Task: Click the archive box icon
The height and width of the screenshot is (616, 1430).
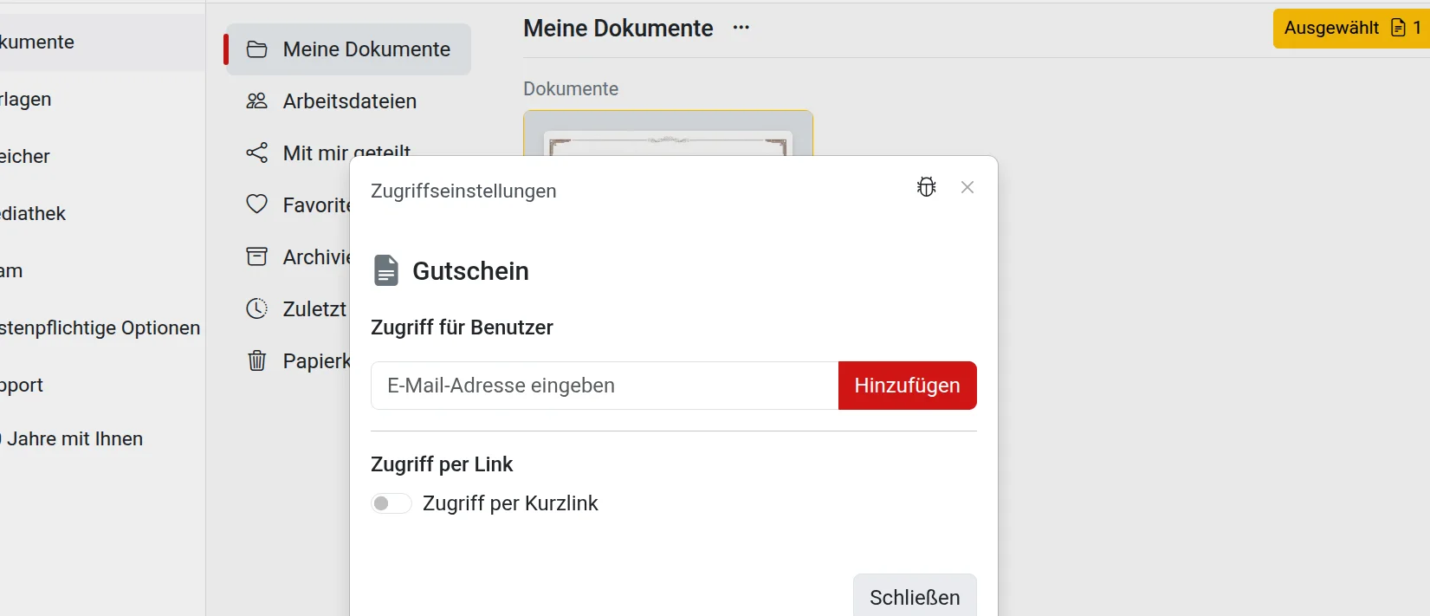Action: [257, 256]
